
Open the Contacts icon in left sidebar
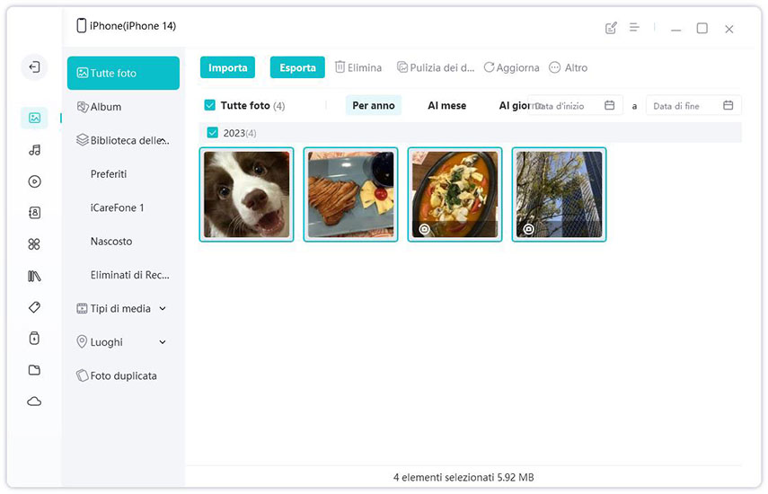tap(34, 213)
